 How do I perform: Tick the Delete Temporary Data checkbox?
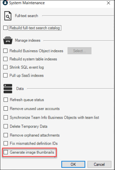6,126
